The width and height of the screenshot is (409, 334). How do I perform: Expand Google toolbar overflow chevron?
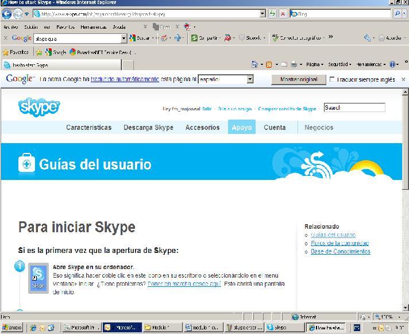point(330,37)
